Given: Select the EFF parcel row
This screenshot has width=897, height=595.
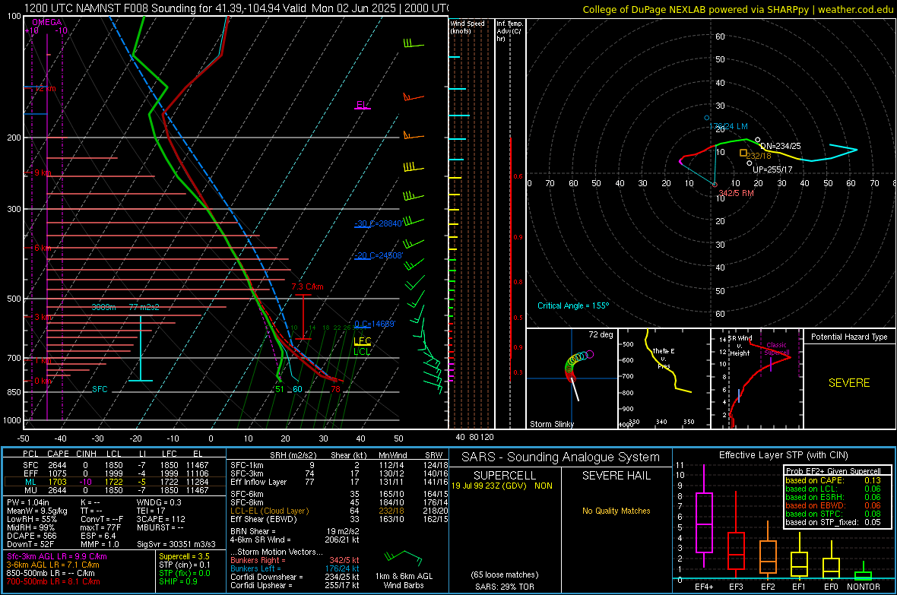Looking at the screenshot, I should click(115, 473).
